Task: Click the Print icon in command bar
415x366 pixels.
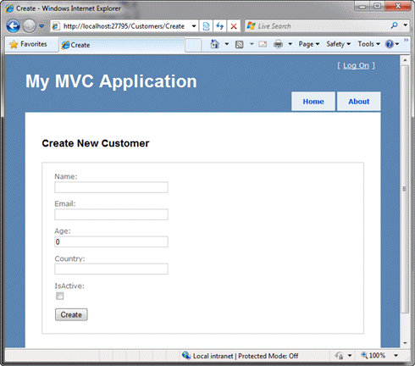Action: tap(278, 44)
